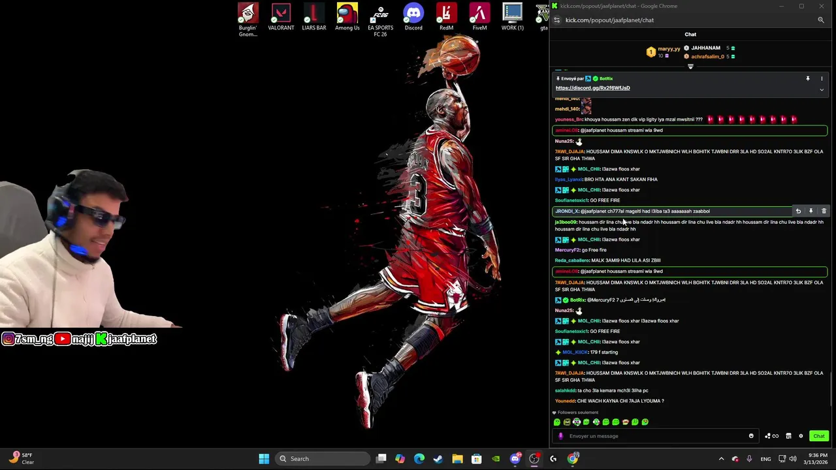Open Google Chrome from taskbar

[x=573, y=459]
